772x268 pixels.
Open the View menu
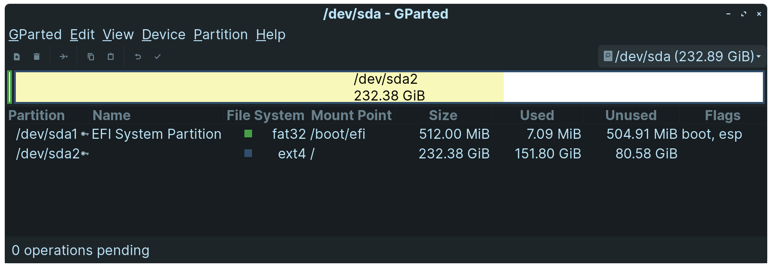[118, 34]
